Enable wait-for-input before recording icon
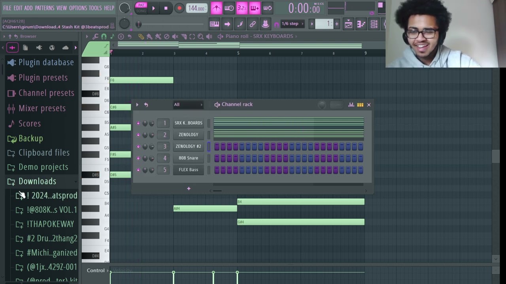The image size is (506, 284). point(229,8)
